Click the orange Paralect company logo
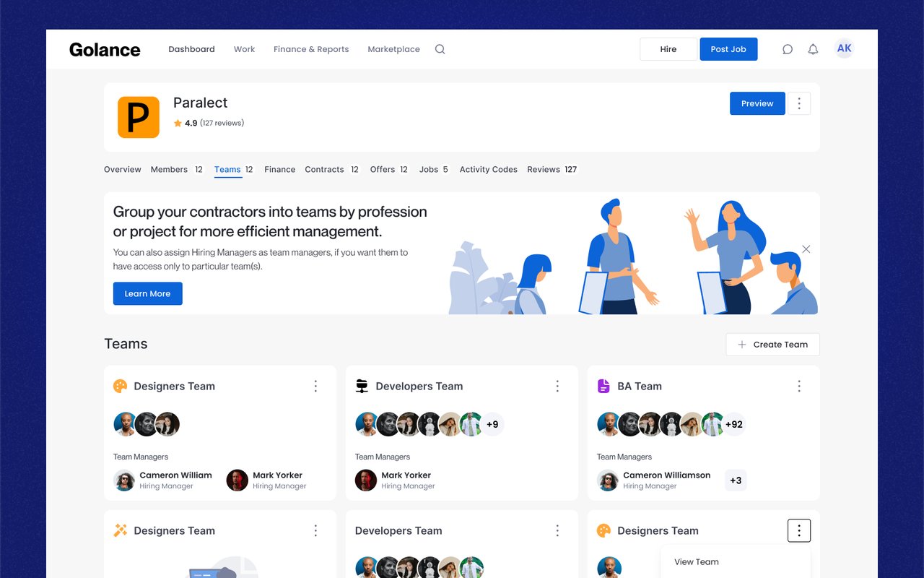Screen dimensions: 924x578 click(139, 117)
